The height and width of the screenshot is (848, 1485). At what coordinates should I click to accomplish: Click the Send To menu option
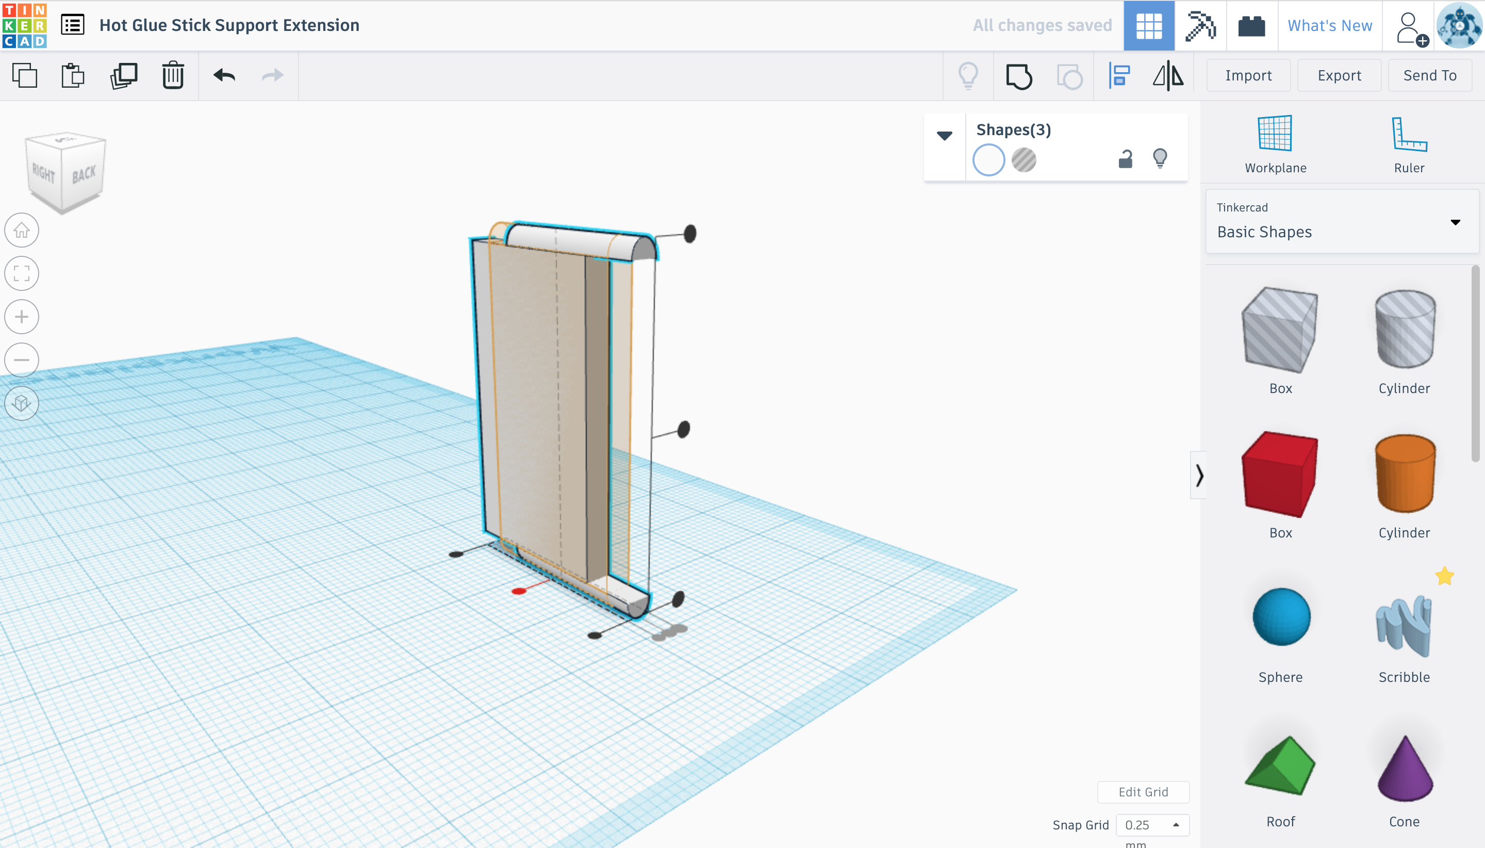tap(1430, 74)
